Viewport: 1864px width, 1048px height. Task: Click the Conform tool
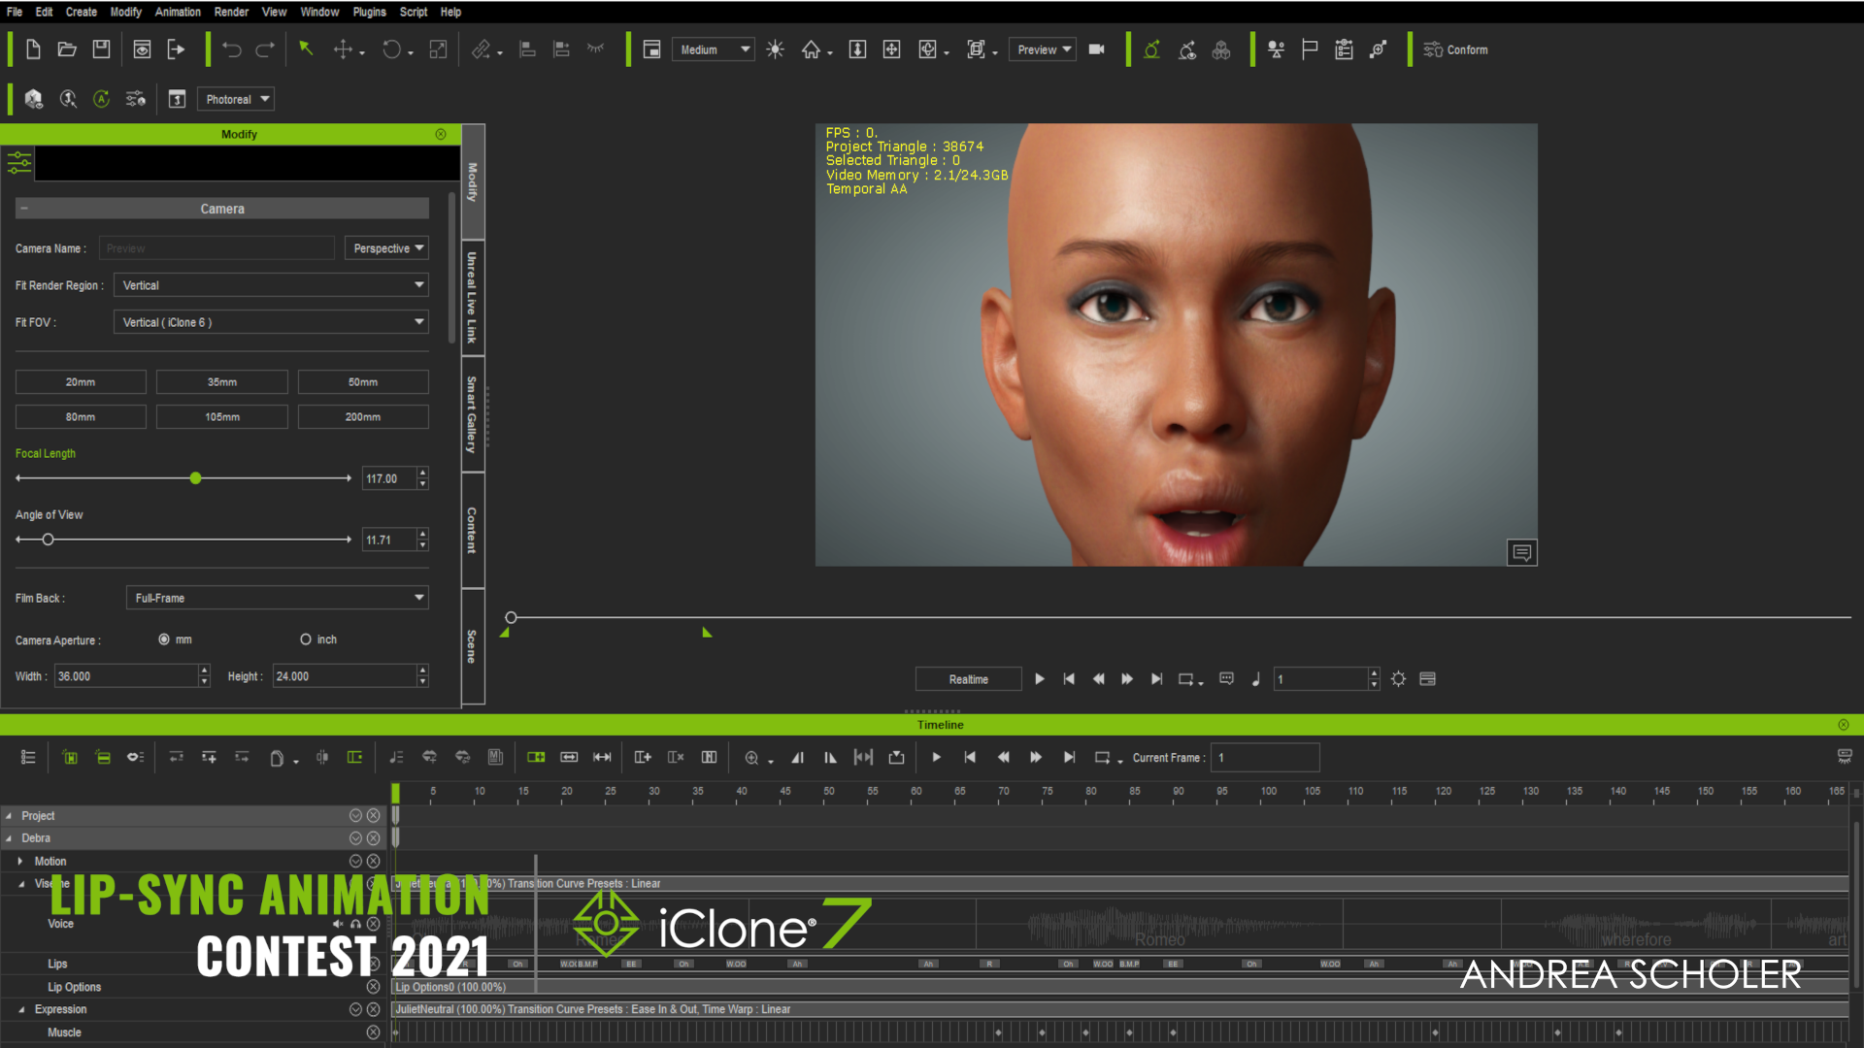[x=1455, y=49]
